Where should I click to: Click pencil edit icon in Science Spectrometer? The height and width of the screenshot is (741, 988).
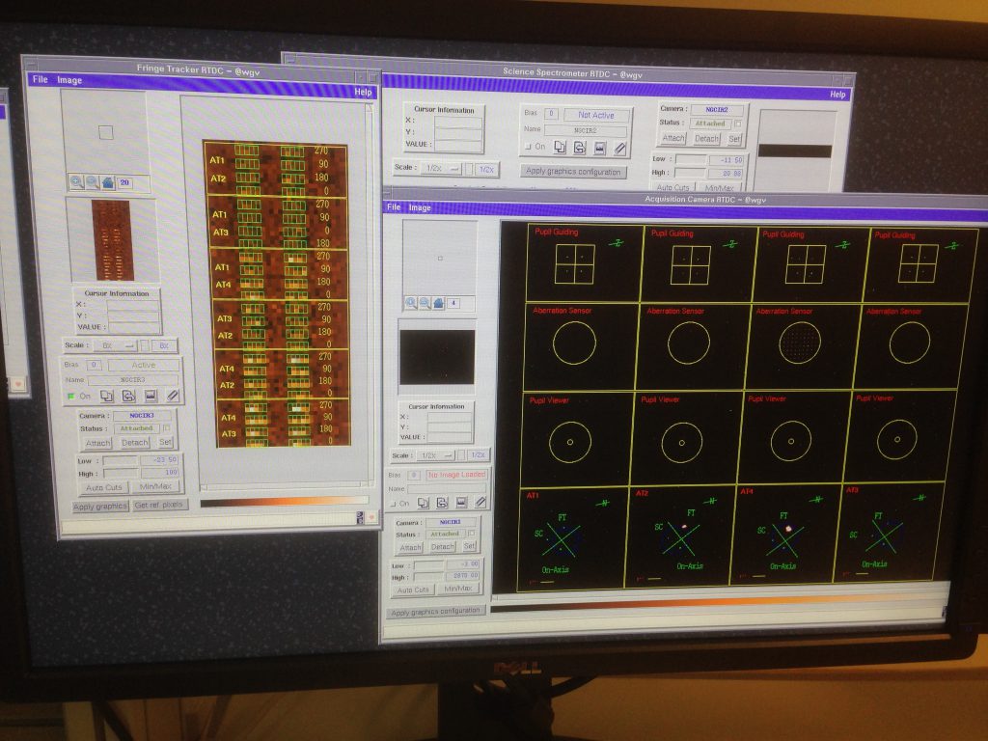(620, 149)
